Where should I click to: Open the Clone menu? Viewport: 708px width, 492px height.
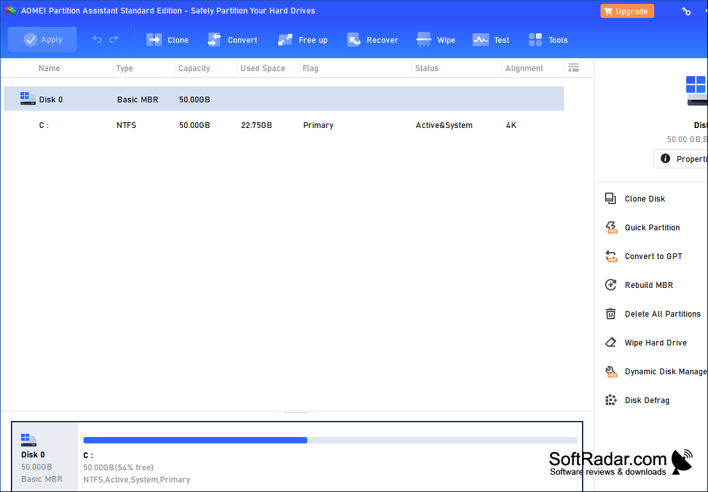168,40
